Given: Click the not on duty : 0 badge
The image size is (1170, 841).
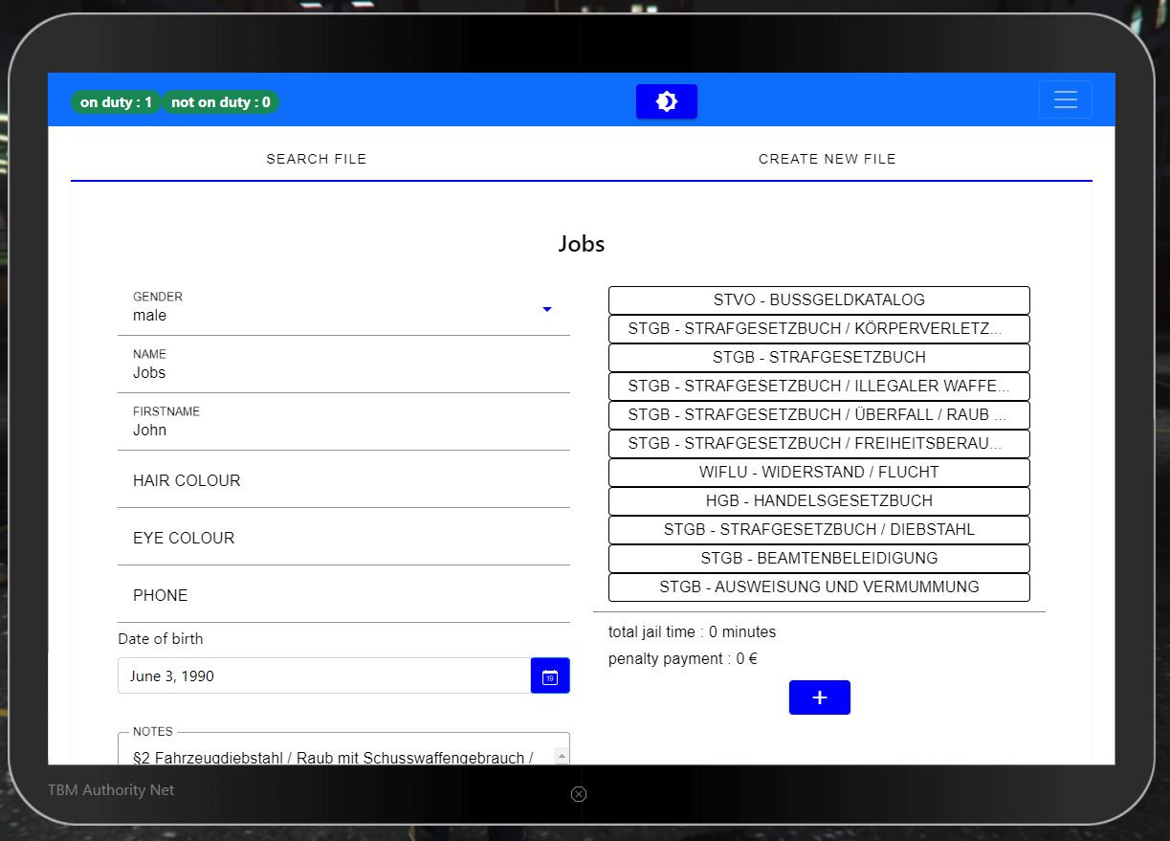Looking at the screenshot, I should tap(221, 102).
